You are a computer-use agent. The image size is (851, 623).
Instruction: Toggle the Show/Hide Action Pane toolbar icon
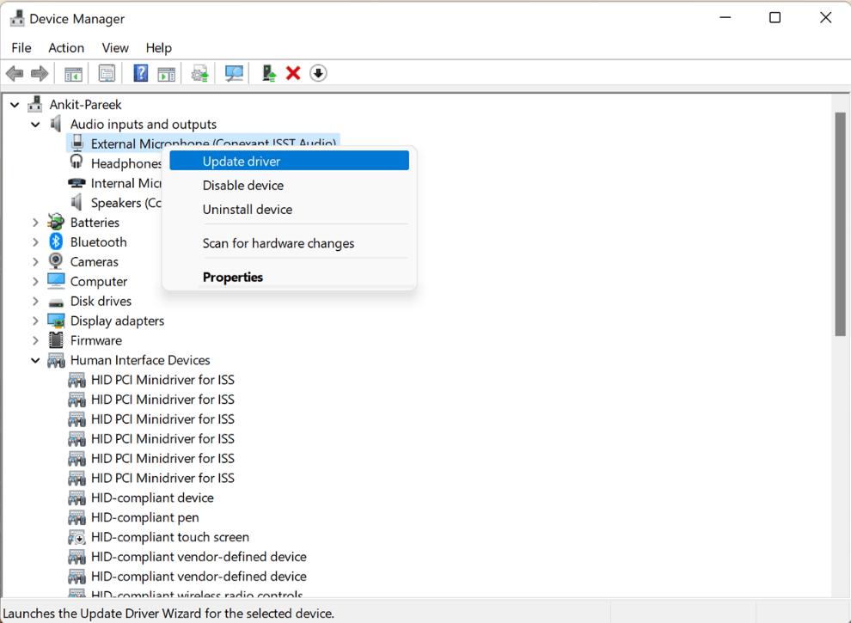[167, 73]
